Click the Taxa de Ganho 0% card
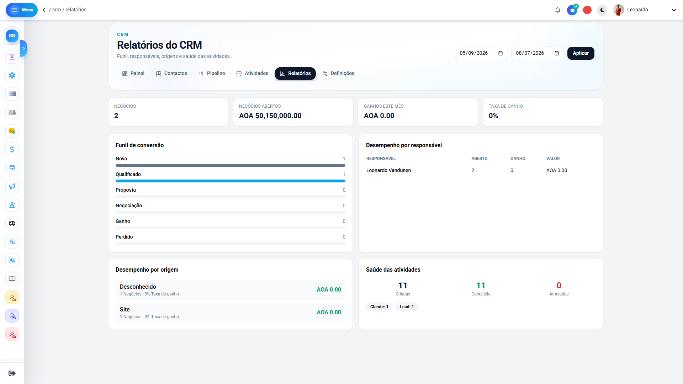This screenshot has height=384, width=683. tap(543, 112)
